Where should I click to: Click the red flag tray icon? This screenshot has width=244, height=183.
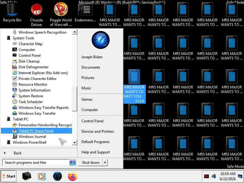coord(206,176)
